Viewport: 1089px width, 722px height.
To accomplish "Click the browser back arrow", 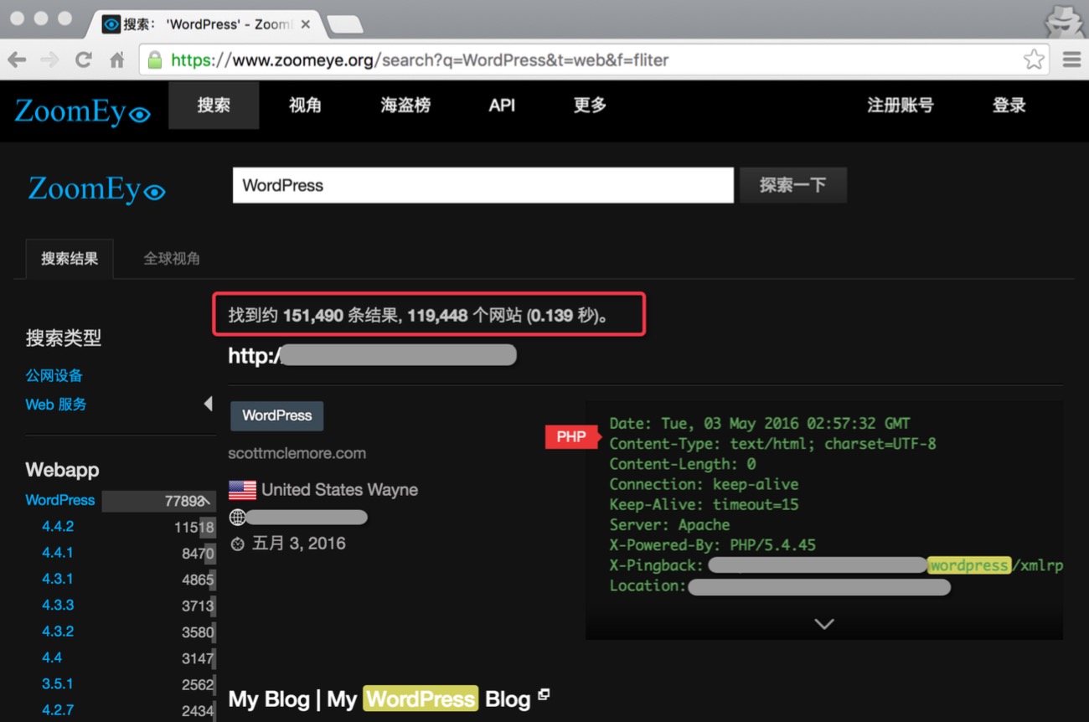I will pos(18,60).
